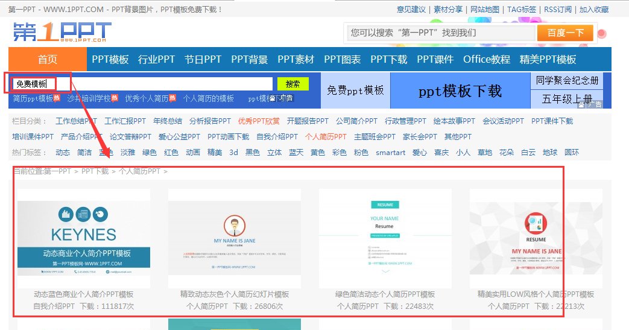Click 第一PPT in the breadcrumb
The width and height of the screenshot is (629, 330).
(x=57, y=171)
